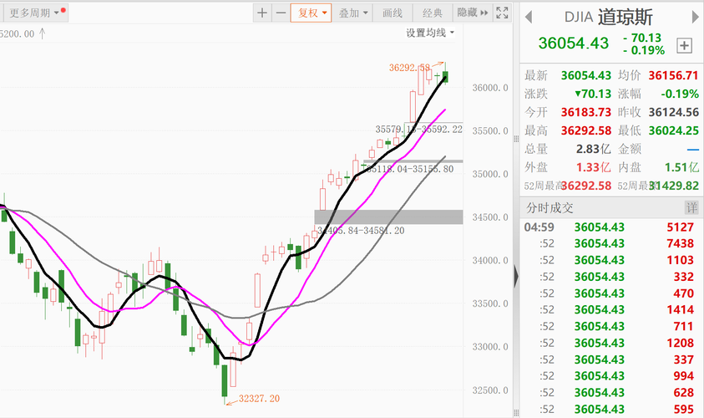Open 详 details of 分时成交
Screen dimensions: 704x418
pos(691,207)
